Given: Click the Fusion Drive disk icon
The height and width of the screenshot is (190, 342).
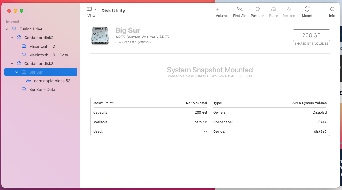Looking at the screenshot, I should 14,29.
